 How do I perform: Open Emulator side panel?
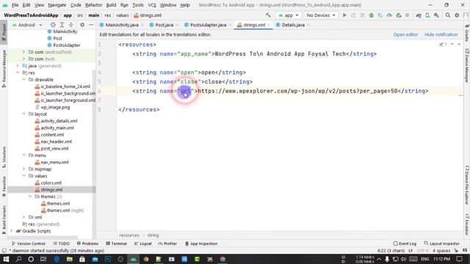(x=467, y=224)
